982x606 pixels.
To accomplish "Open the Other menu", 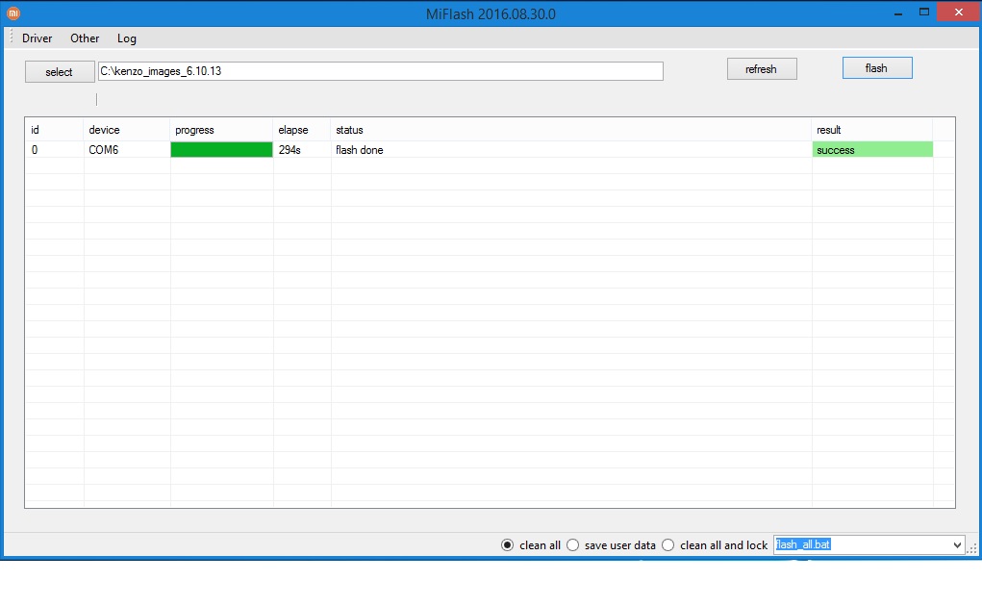I will pos(85,38).
